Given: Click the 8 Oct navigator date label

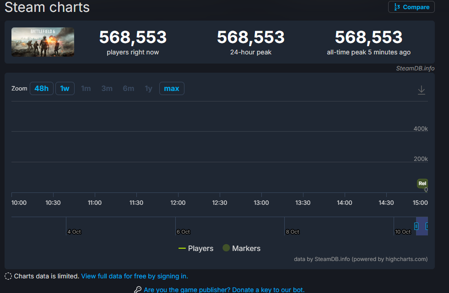Looking at the screenshot, I should tap(292, 232).
